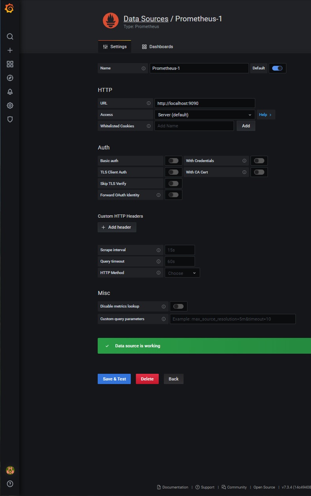The width and height of the screenshot is (311, 496).
Task: Click the info icon beside HTTP Method
Action: click(158, 273)
